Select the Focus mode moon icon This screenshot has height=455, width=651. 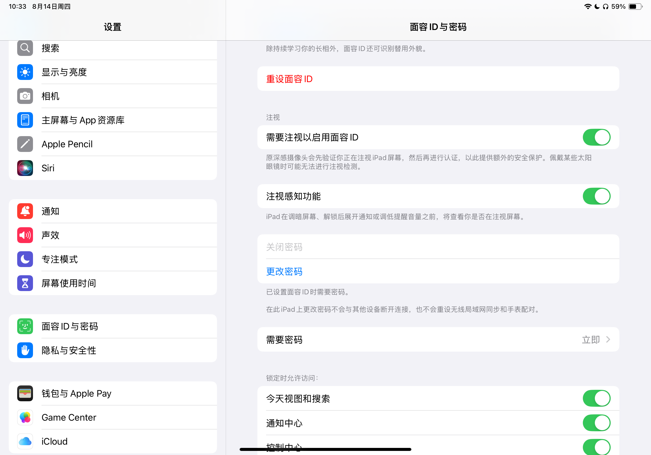tap(25, 259)
